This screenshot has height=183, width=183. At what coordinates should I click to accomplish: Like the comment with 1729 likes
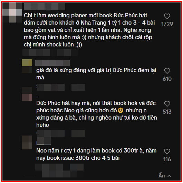167,16
